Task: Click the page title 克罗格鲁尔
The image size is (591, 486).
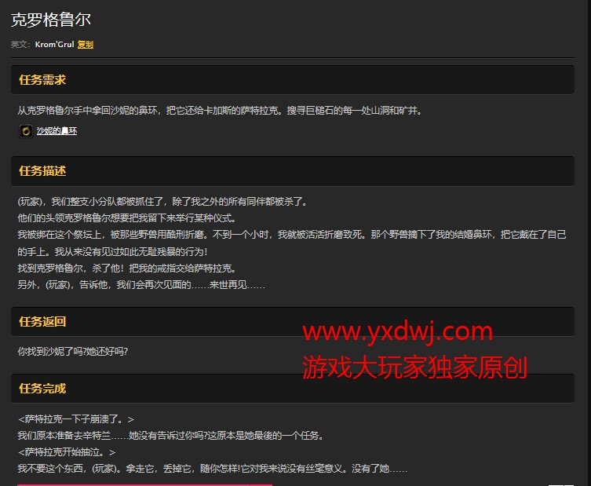Action: point(51,20)
